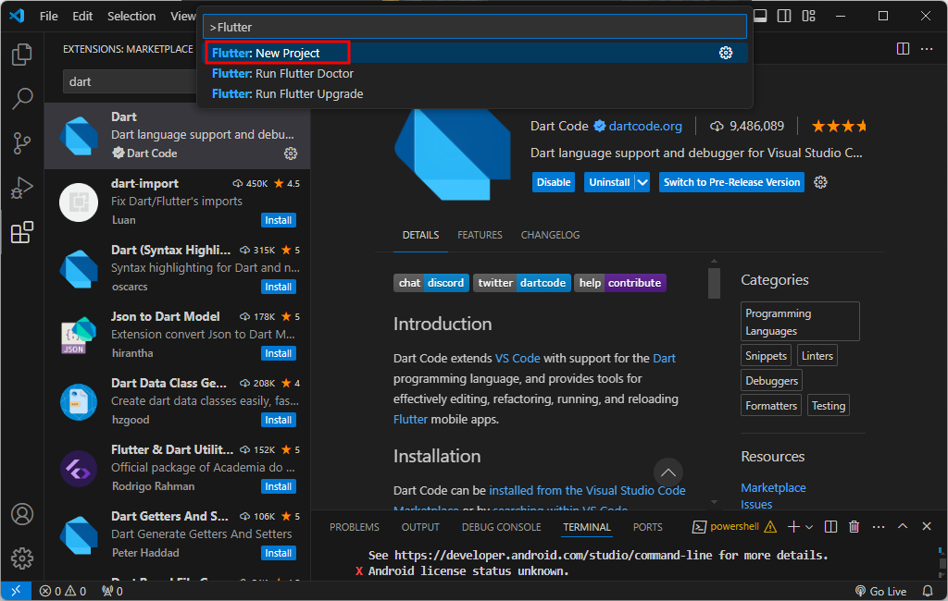Screen dimensions: 948x601
Task: Open settings gear next to Switch to Pre-Release
Action: click(820, 182)
